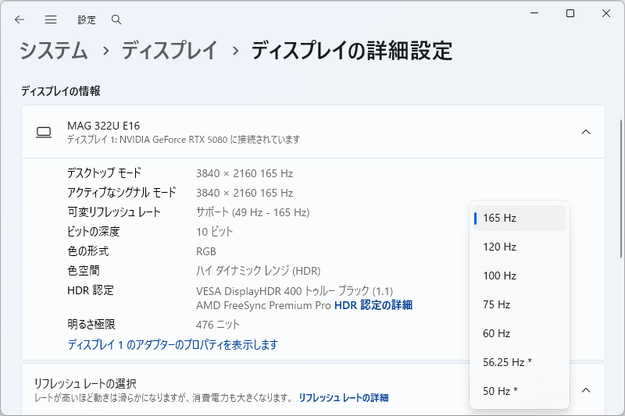Click the リフレッシュ レートの選択 heading
This screenshot has width=625, height=416.
pos(85,384)
